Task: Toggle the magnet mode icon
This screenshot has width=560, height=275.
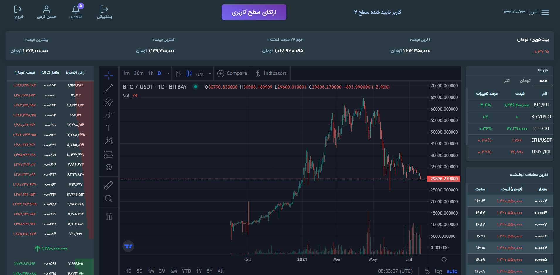Action: [108, 217]
